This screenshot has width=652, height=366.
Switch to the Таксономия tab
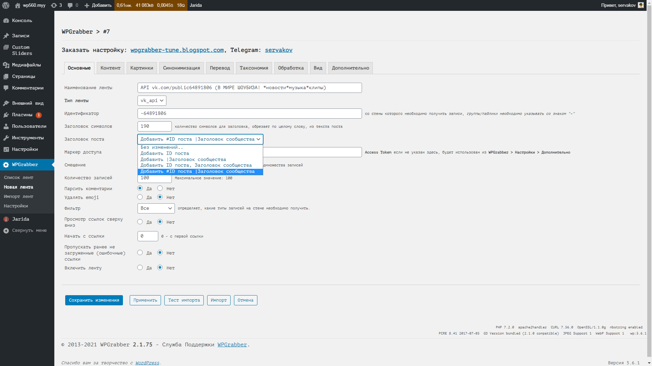tap(254, 68)
